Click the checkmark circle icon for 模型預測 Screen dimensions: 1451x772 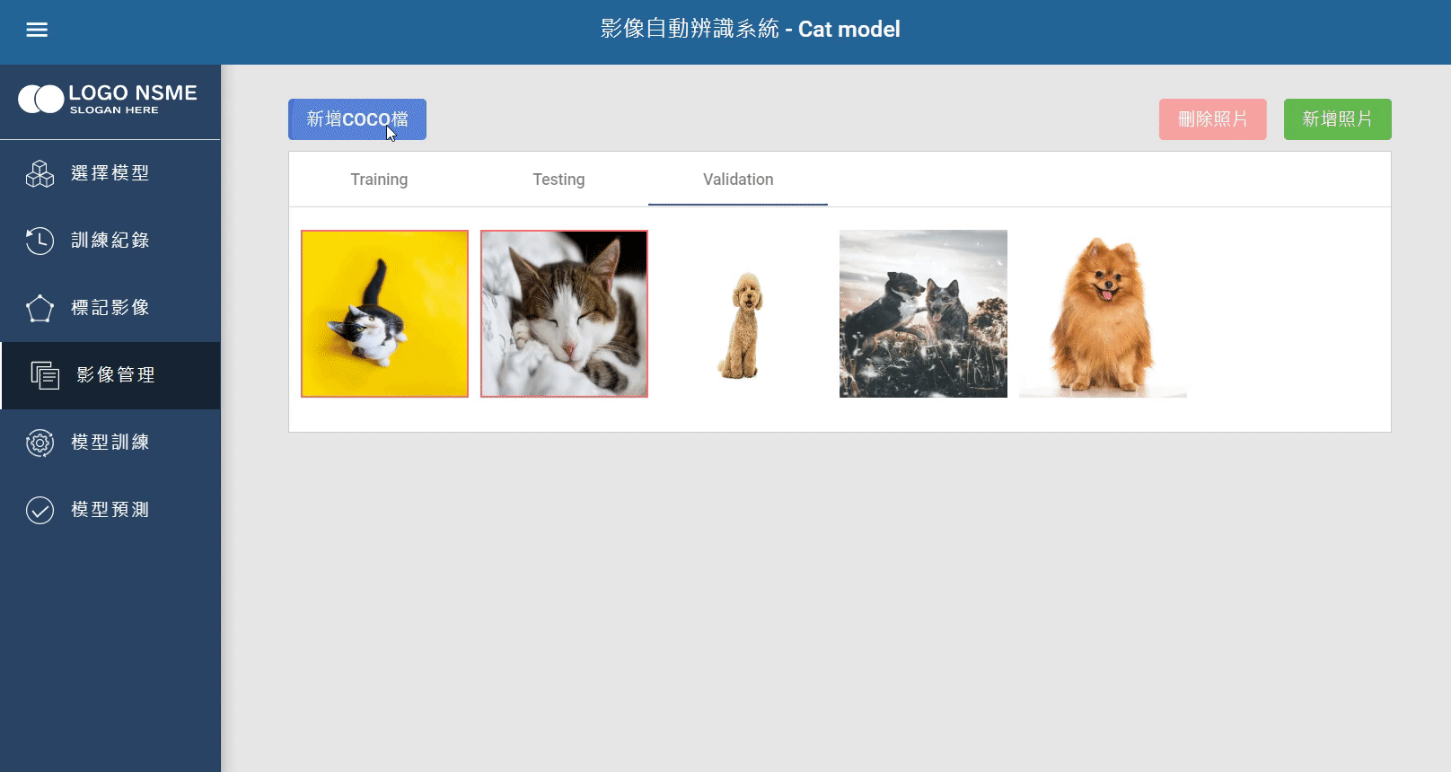tap(40, 510)
